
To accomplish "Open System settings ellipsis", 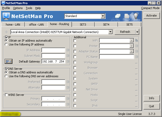I will (x=136, y=79).
